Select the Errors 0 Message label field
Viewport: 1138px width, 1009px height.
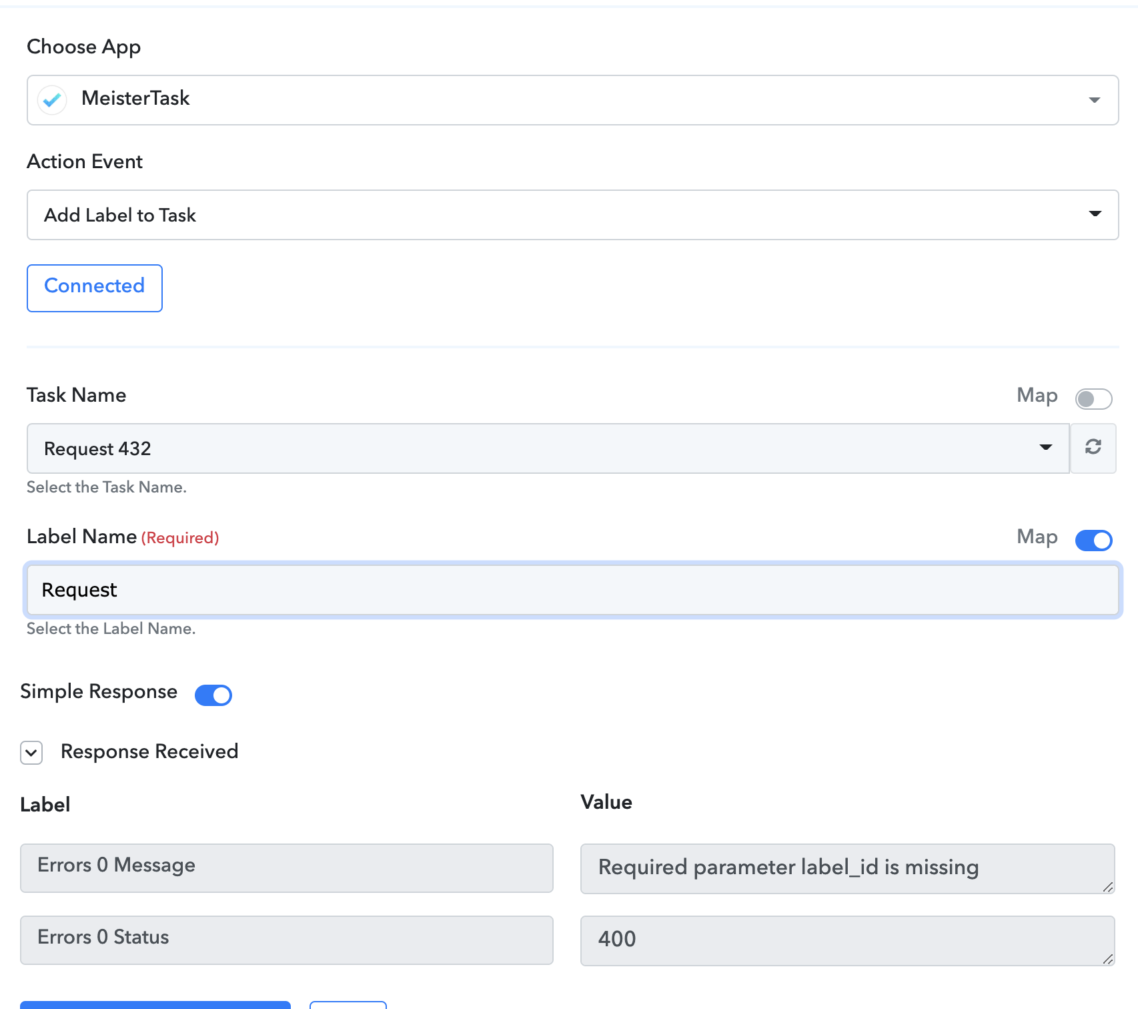click(287, 868)
